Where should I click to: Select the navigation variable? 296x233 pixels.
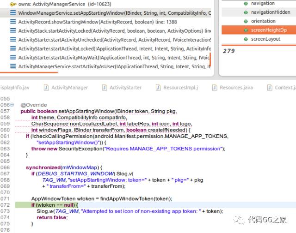click(263, 3)
